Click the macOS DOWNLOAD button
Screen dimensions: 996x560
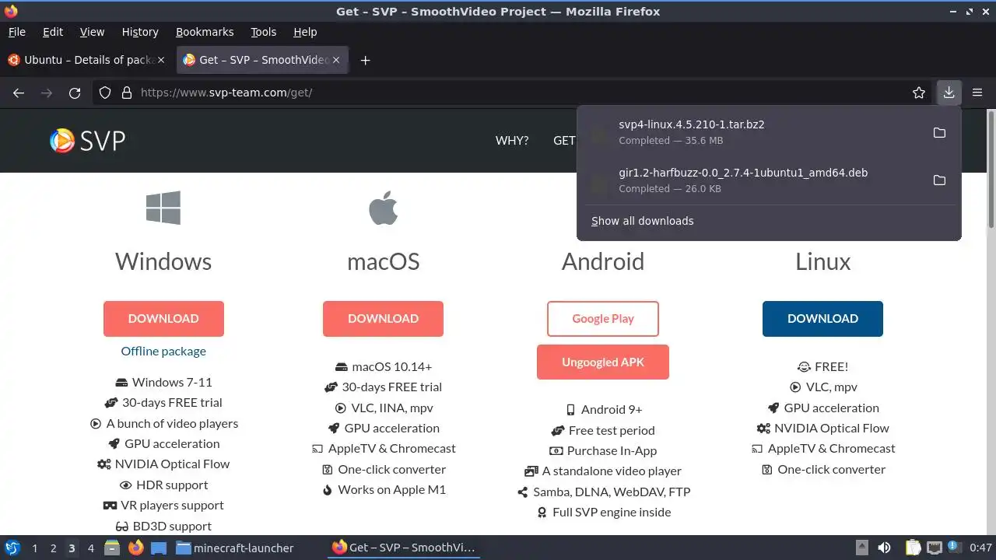point(383,319)
